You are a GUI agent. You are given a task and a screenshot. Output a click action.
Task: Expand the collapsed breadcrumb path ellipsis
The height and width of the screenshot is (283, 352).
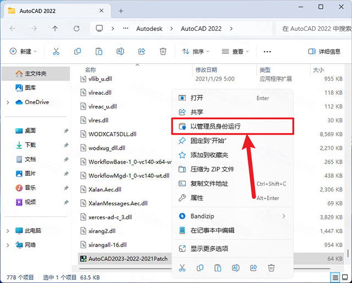pyautogui.click(x=126, y=29)
